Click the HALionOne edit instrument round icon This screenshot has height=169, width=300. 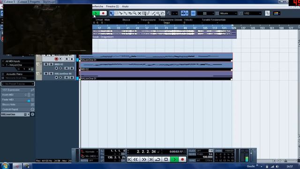[x=32, y=115]
